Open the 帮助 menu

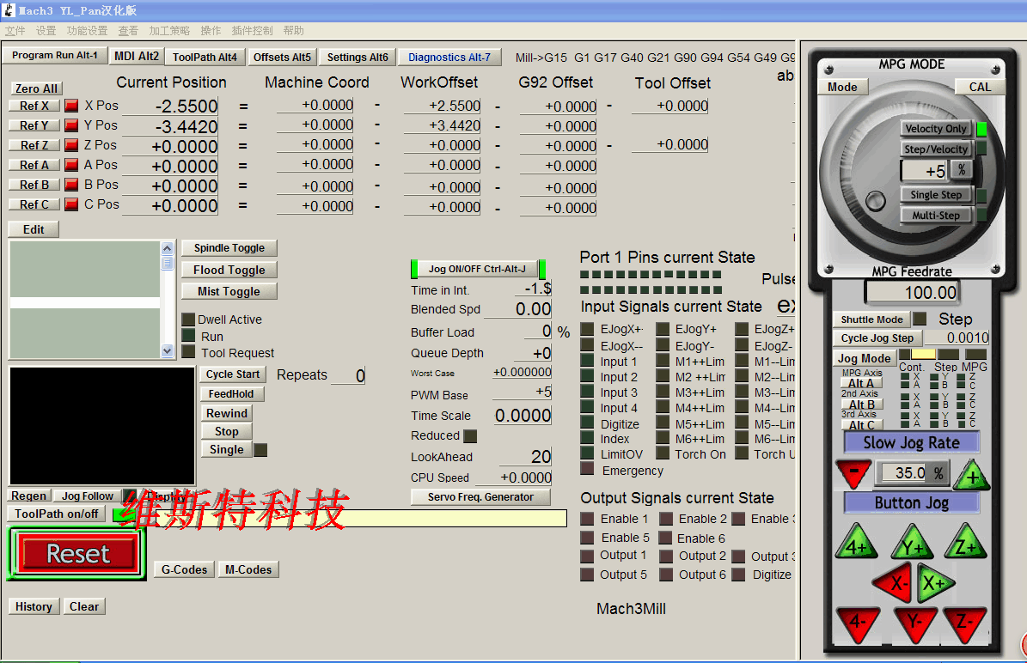293,31
